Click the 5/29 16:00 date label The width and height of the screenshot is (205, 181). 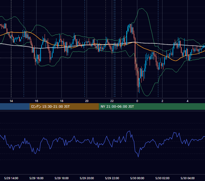coord(36,178)
